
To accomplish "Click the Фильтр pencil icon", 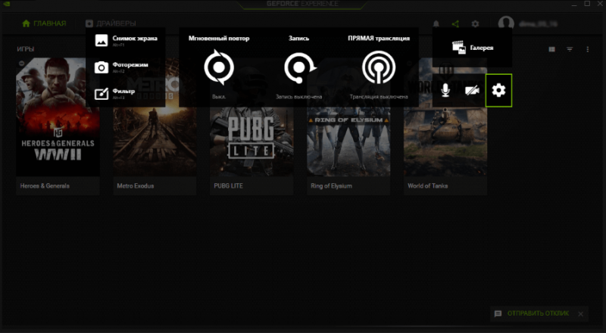I will 102,94.
